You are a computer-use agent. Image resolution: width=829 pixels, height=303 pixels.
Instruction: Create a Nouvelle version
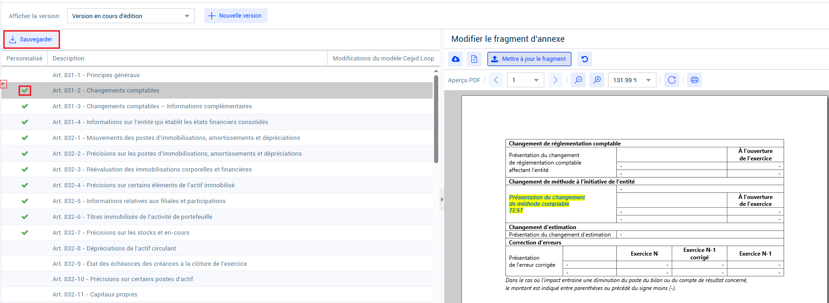pyautogui.click(x=235, y=16)
